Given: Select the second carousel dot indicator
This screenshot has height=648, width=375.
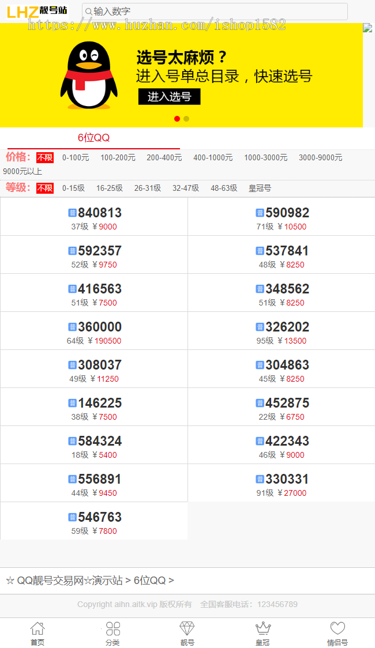Looking at the screenshot, I should click(x=186, y=119).
